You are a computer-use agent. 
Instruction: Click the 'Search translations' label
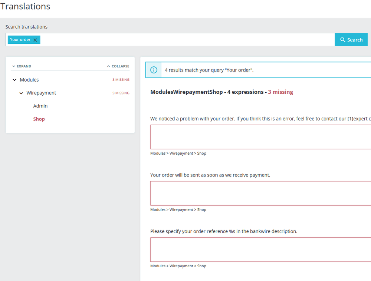pos(26,27)
